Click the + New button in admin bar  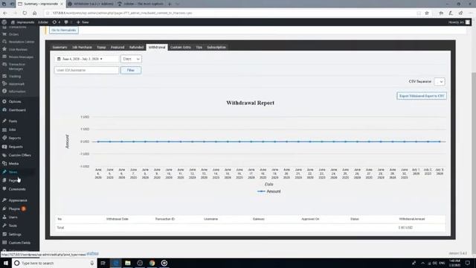click(83, 22)
